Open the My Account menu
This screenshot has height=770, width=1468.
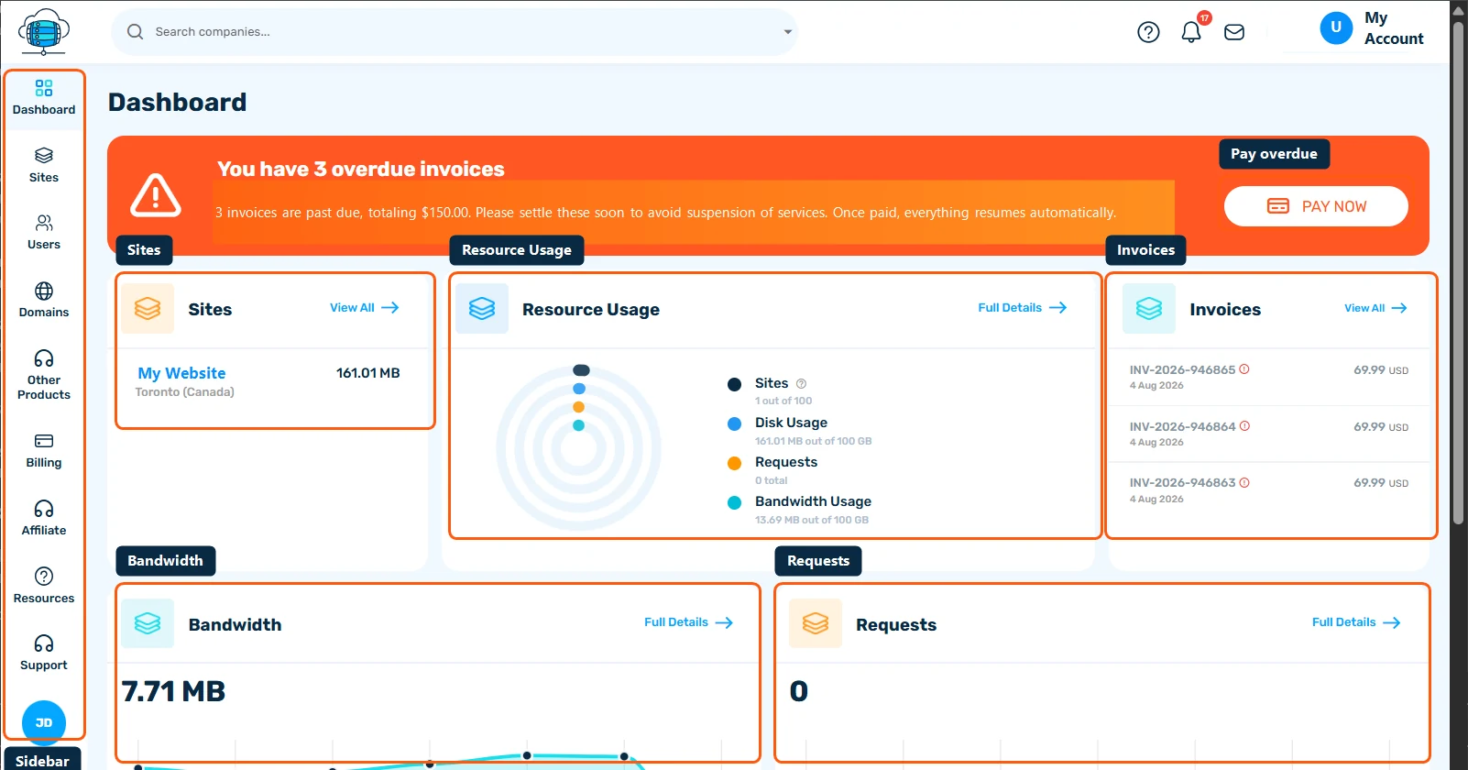tap(1373, 28)
